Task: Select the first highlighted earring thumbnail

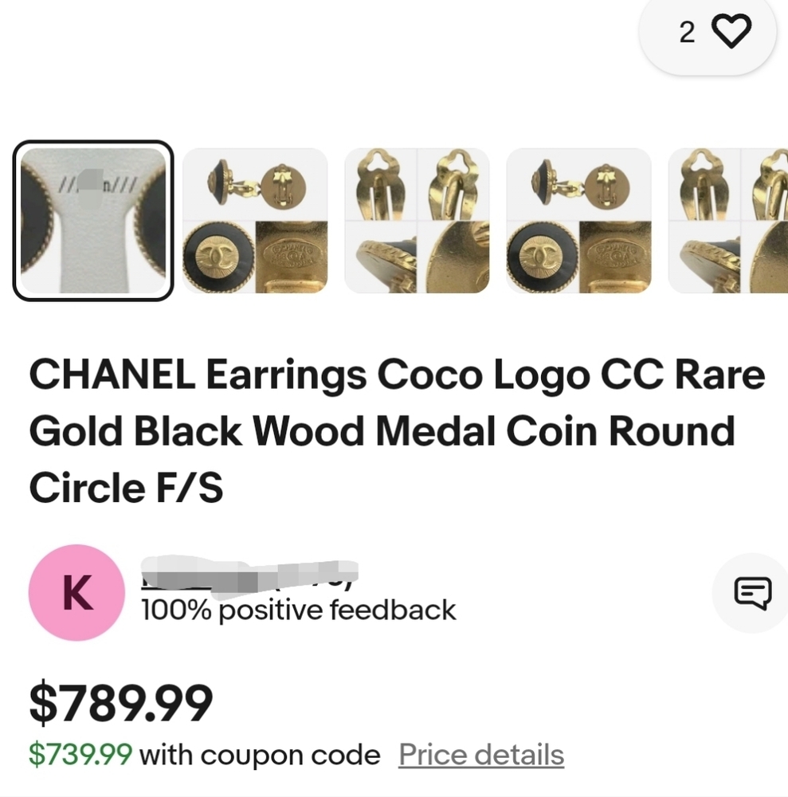Action: click(93, 218)
